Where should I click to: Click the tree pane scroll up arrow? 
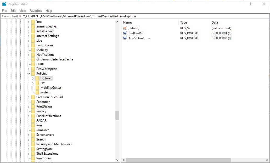point(117,22)
